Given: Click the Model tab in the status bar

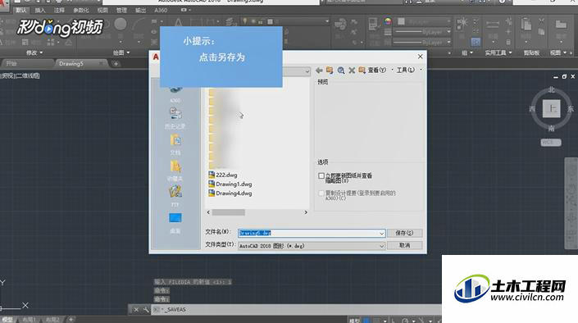Looking at the screenshot, I should point(7,320).
